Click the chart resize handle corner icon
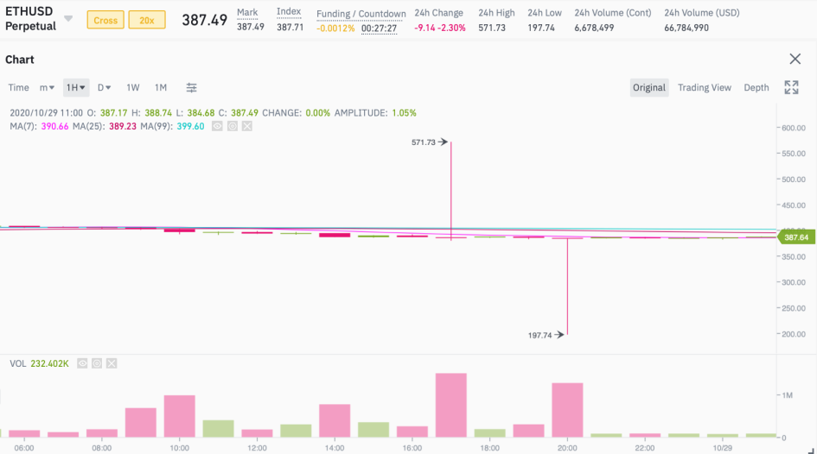This screenshot has height=454, width=817. 811,451
